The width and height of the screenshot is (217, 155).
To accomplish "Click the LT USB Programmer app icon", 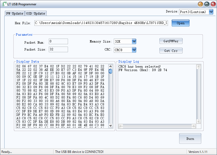I will [5, 4].
